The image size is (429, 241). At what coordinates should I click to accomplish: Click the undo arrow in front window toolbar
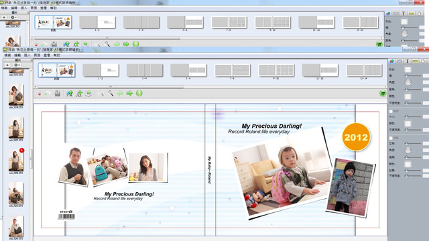point(38,94)
